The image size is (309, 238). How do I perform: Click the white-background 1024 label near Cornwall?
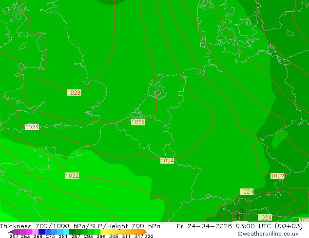tap(32, 127)
